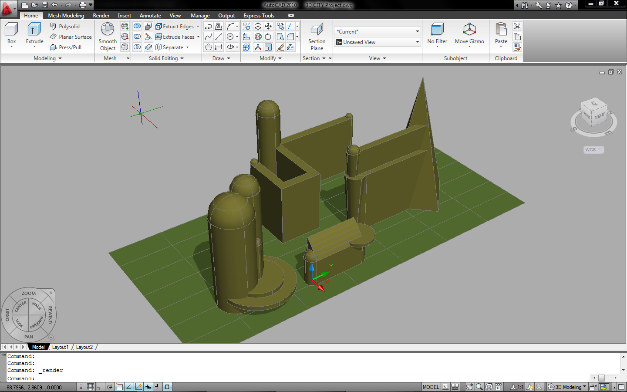Click the Section Plane tool
Viewport: 627px width, 392px height.
317,30
